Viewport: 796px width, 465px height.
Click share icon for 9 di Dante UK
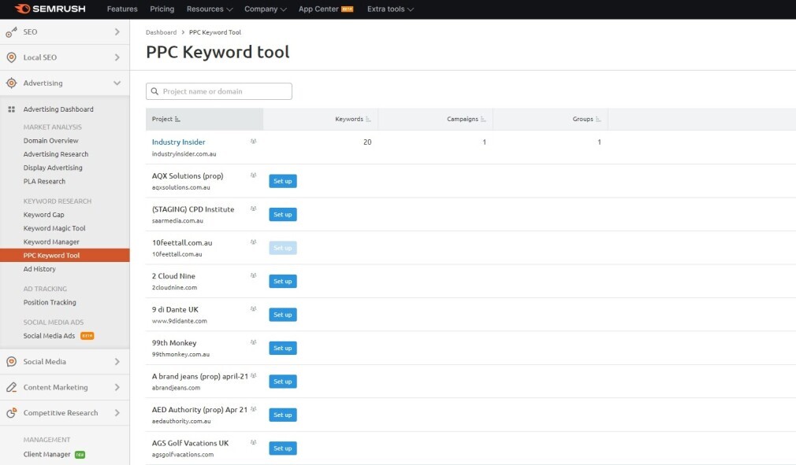(253, 309)
